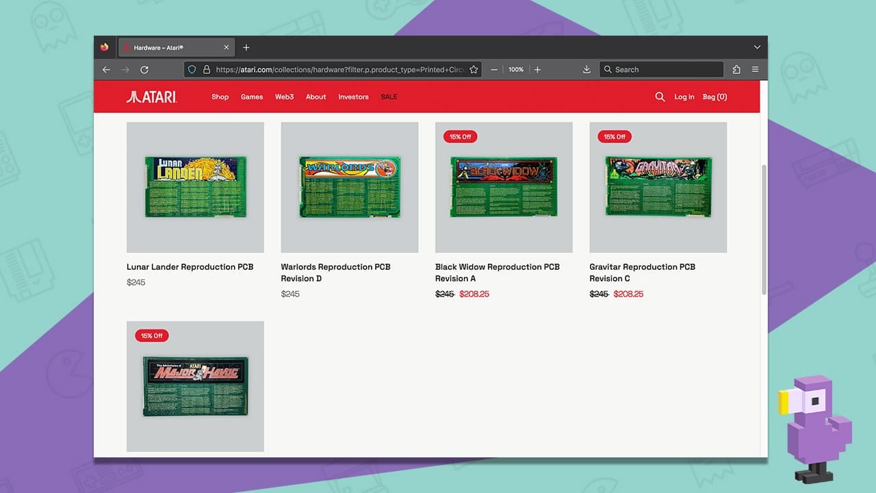Open the Shop menu
876x493 pixels.
pos(220,97)
